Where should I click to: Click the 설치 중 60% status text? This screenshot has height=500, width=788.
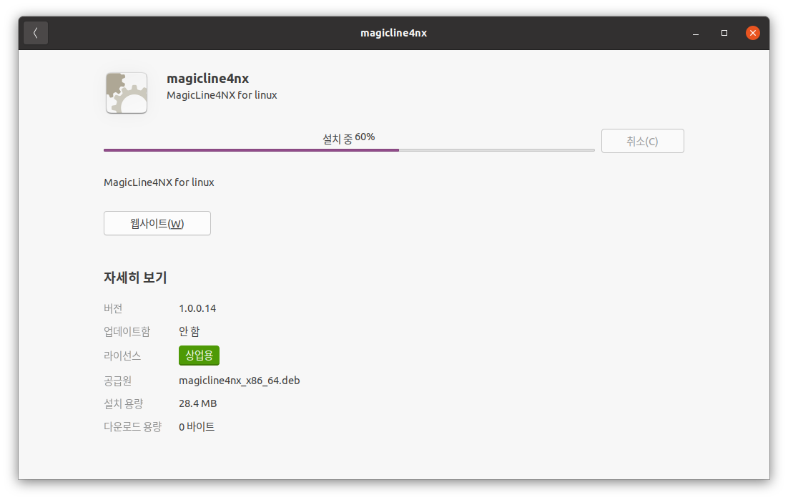click(349, 138)
